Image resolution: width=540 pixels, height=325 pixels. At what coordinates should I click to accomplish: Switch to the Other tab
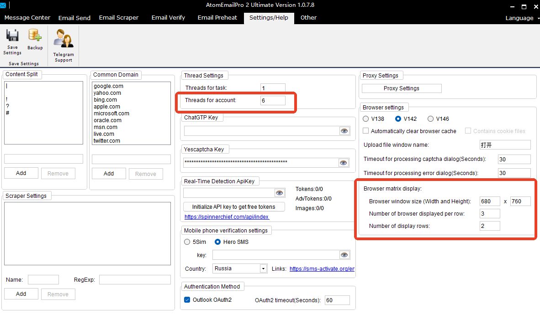click(x=308, y=17)
